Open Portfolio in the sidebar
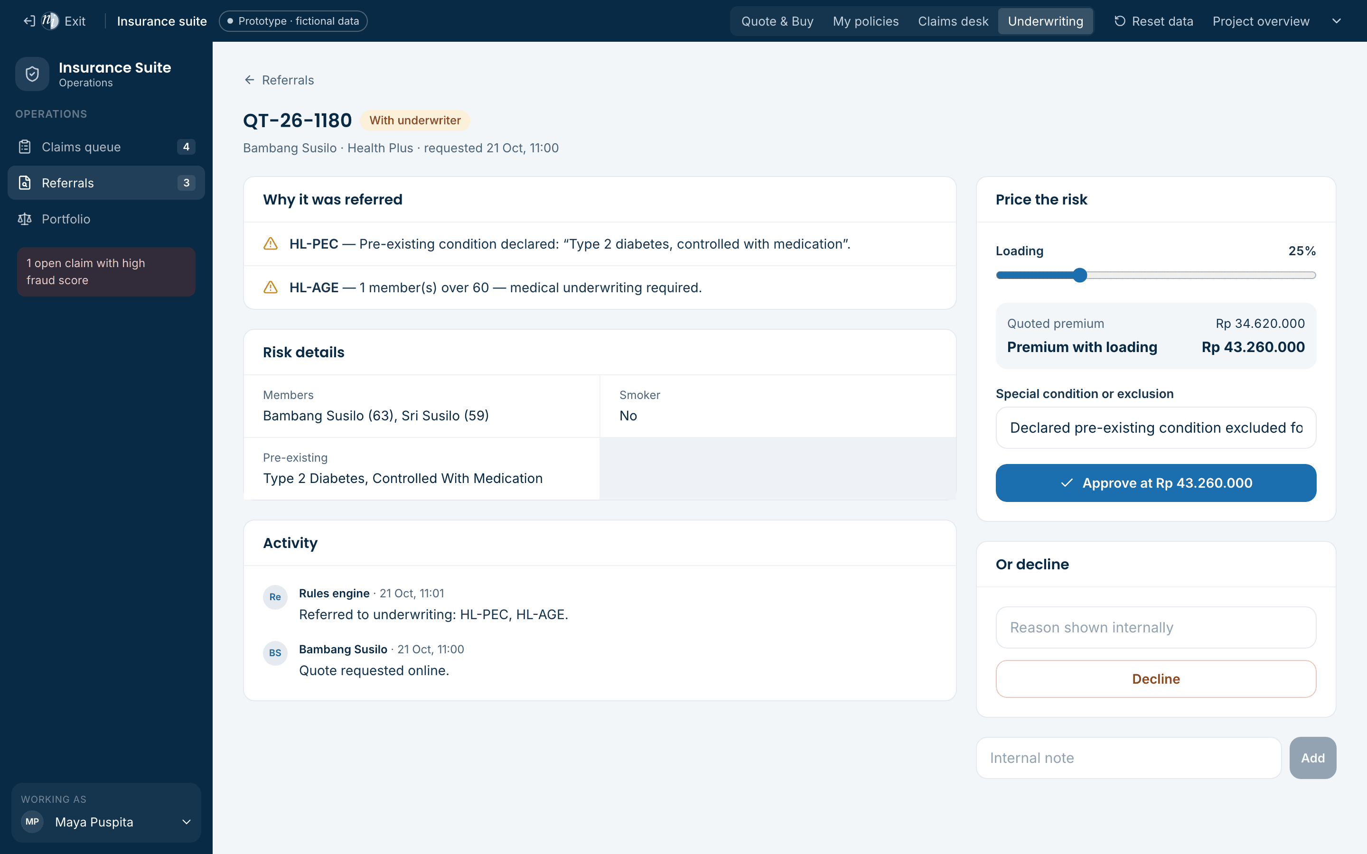The image size is (1367, 854). (x=106, y=219)
